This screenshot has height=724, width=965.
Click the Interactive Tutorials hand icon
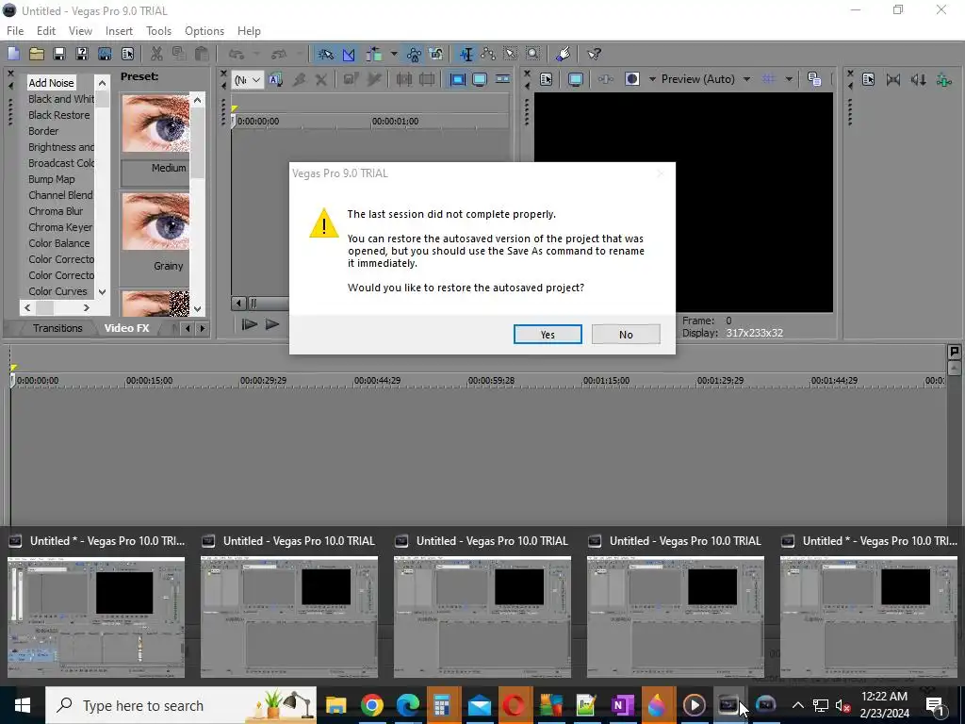[563, 54]
